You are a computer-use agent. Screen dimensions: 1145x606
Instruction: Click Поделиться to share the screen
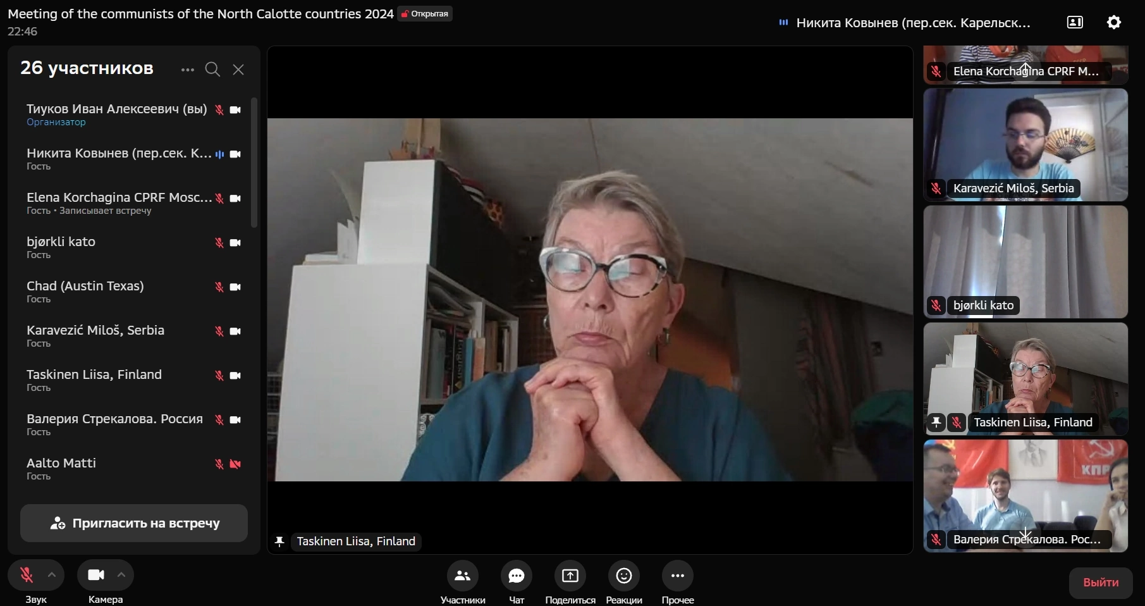point(570,576)
